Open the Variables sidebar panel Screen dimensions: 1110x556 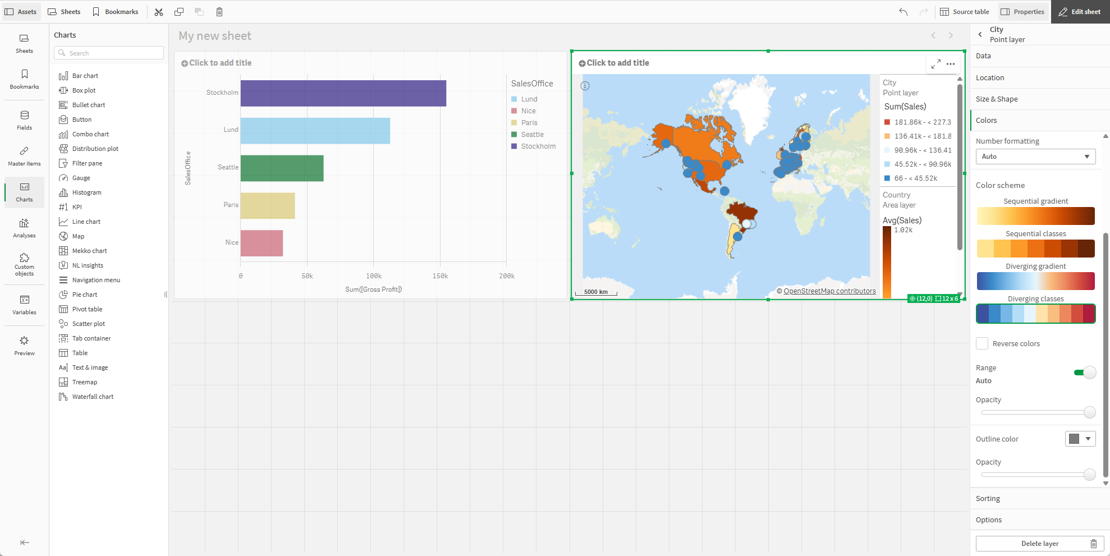click(x=24, y=305)
